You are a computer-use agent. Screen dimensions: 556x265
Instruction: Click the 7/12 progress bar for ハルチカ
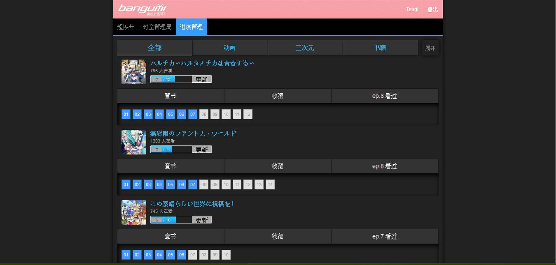[171, 79]
